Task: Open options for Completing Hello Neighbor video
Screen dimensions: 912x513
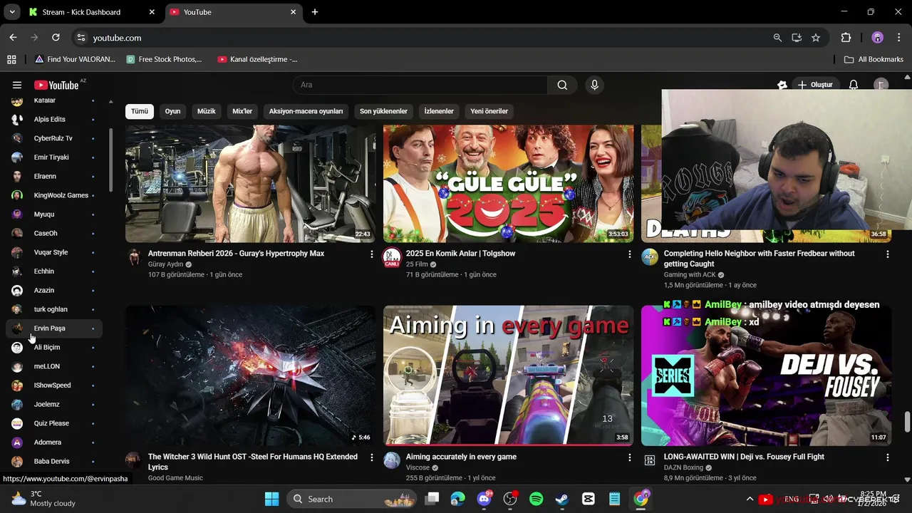Action: point(887,254)
